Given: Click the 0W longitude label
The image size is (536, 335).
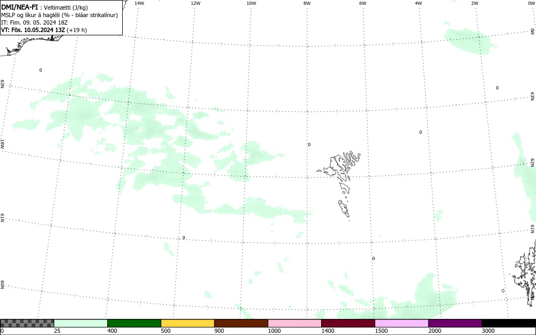Looking at the screenshot, I should tap(531, 3).
